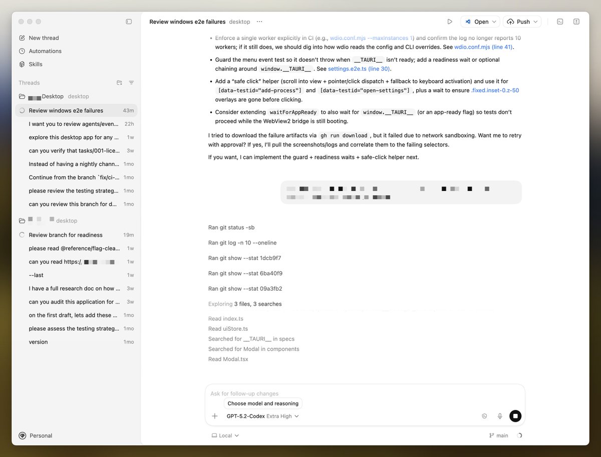Open thread please assess the testing strategy
This screenshot has height=457, width=601.
(76, 329)
